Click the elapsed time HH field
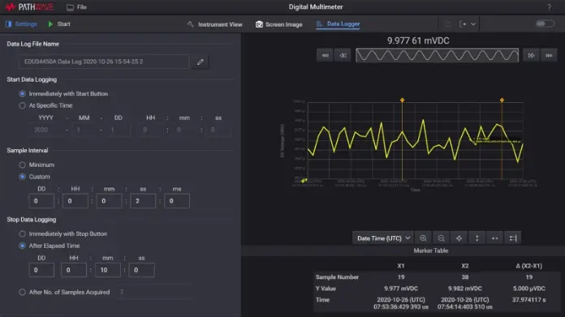Viewport: 565px width, 317px height. tap(74, 270)
